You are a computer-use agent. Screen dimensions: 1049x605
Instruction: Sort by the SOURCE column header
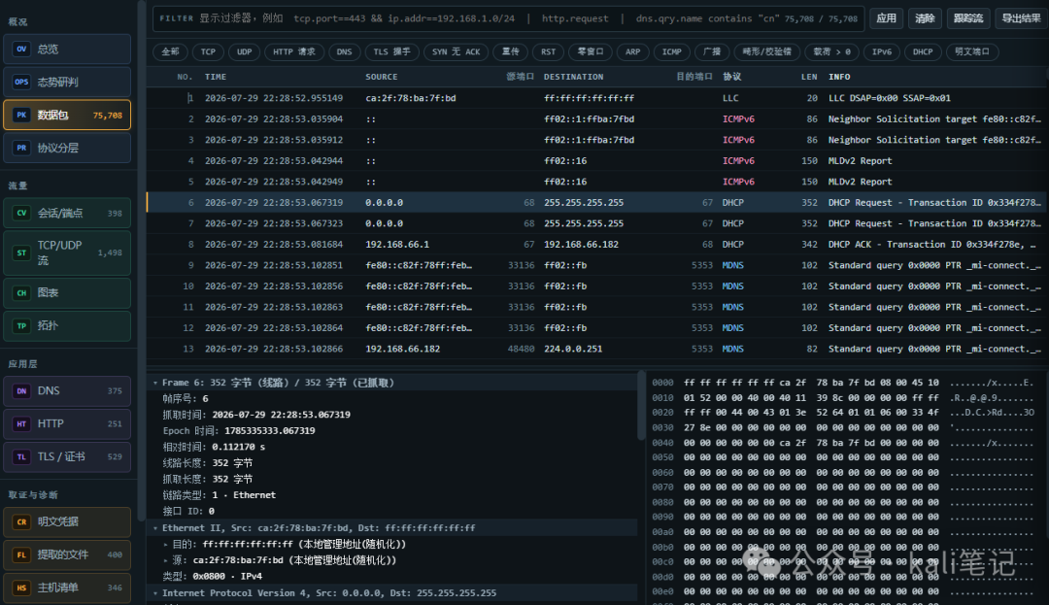(382, 77)
